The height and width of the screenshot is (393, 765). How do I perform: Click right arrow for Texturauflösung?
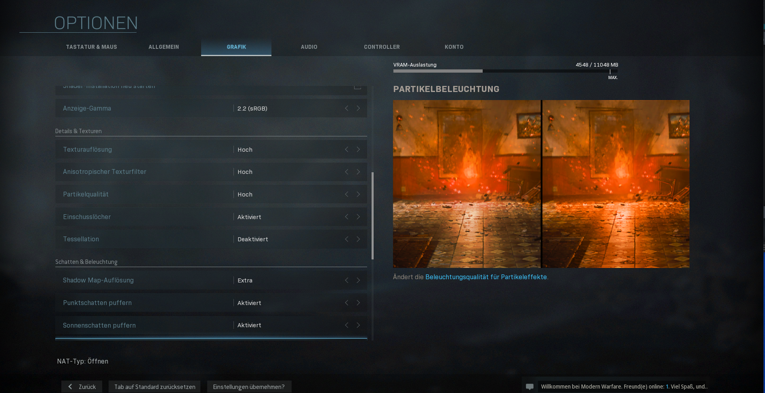pyautogui.click(x=358, y=149)
